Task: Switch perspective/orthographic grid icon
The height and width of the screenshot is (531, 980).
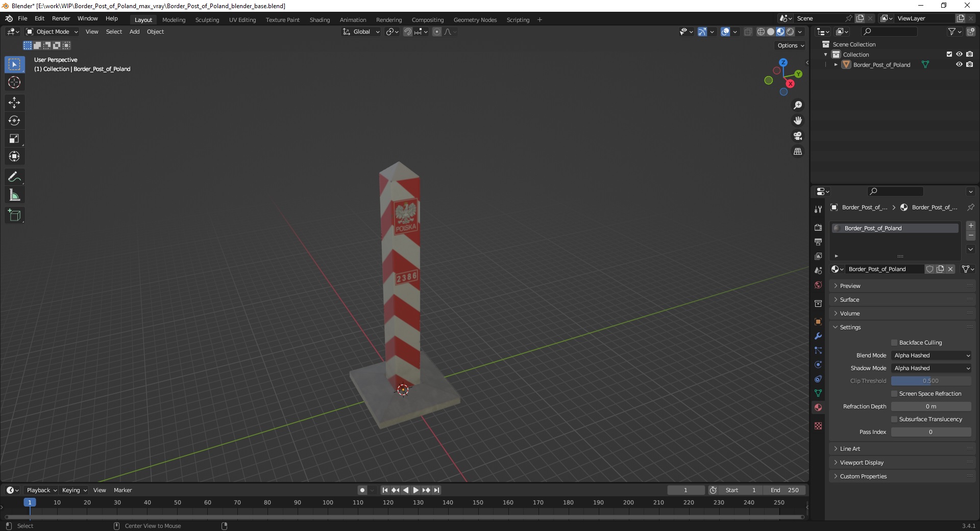Action: pyautogui.click(x=797, y=152)
